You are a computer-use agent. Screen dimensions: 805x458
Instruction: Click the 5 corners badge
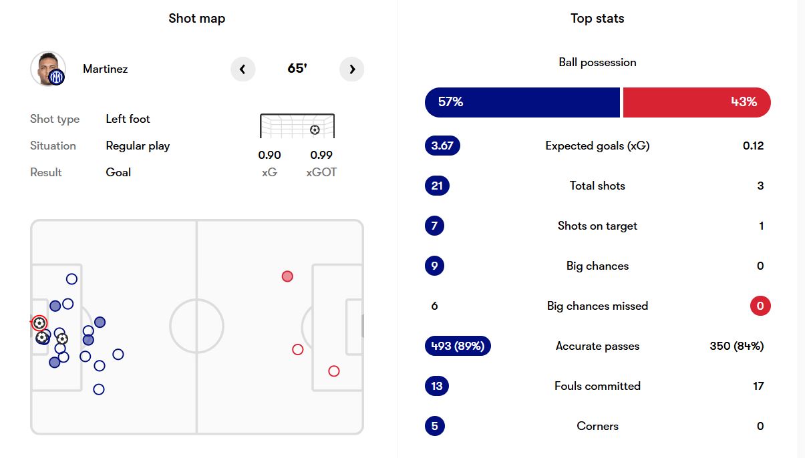(434, 426)
